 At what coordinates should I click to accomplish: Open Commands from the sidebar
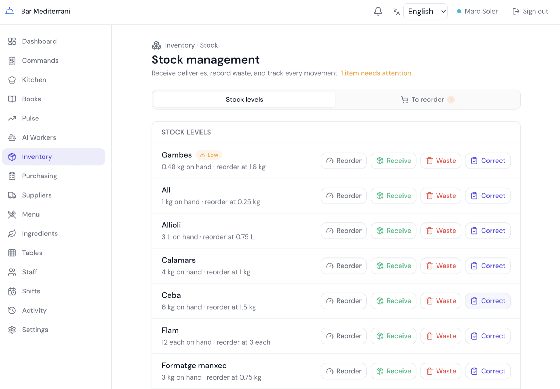tap(54, 61)
